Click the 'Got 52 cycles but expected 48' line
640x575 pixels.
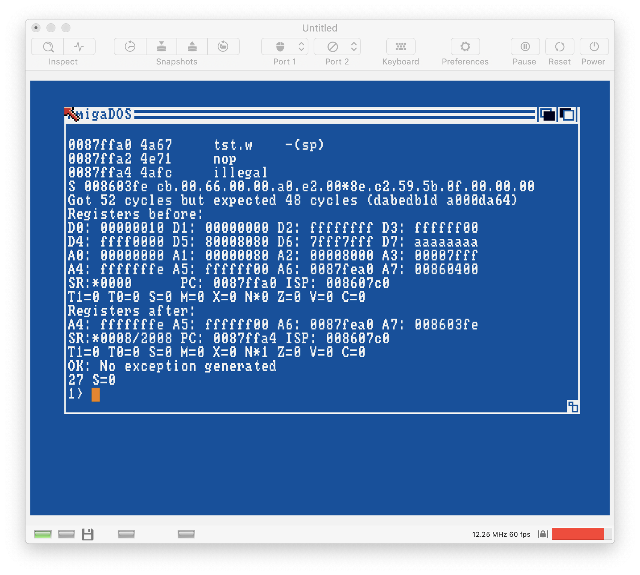coord(293,200)
